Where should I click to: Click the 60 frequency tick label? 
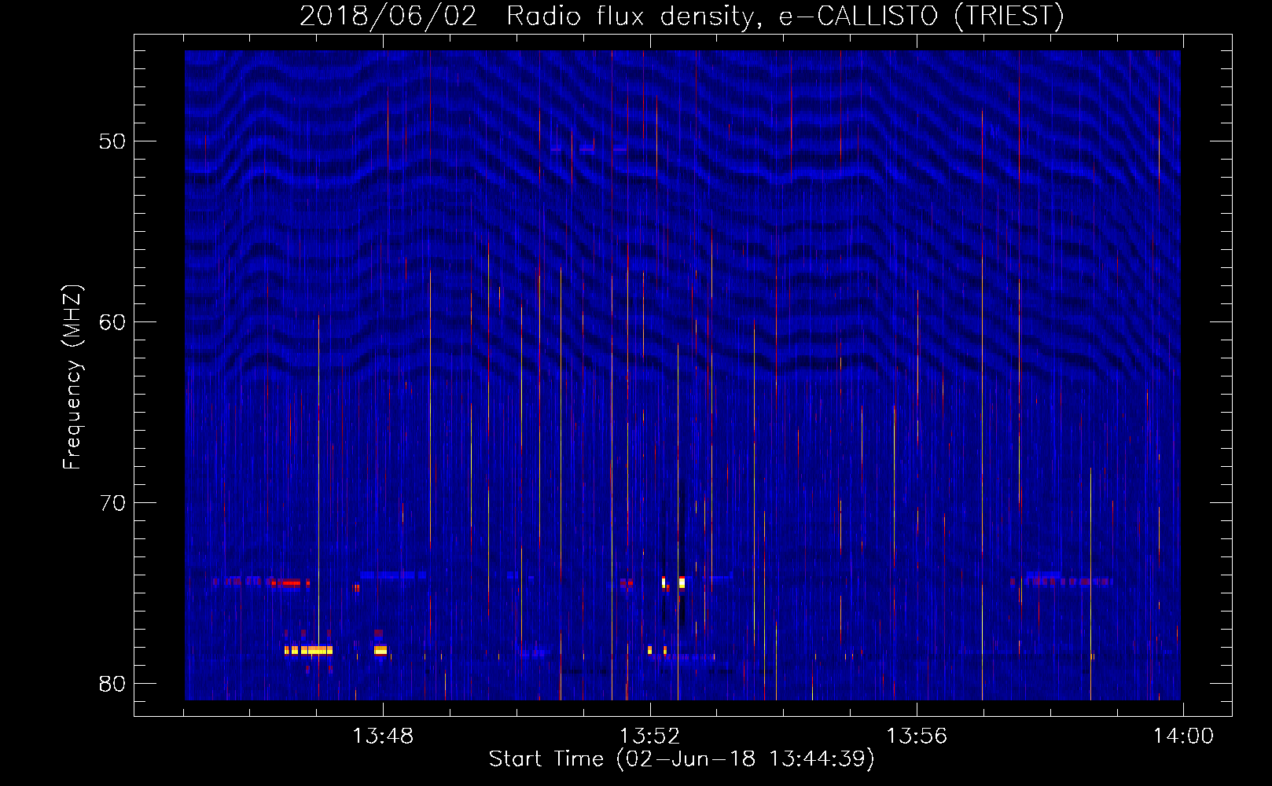click(x=112, y=322)
